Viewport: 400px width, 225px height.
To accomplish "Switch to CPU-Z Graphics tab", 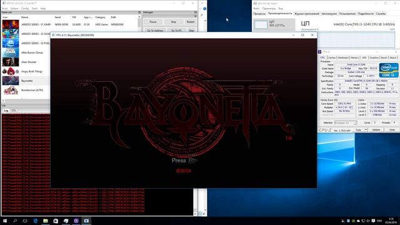I will click(374, 57).
